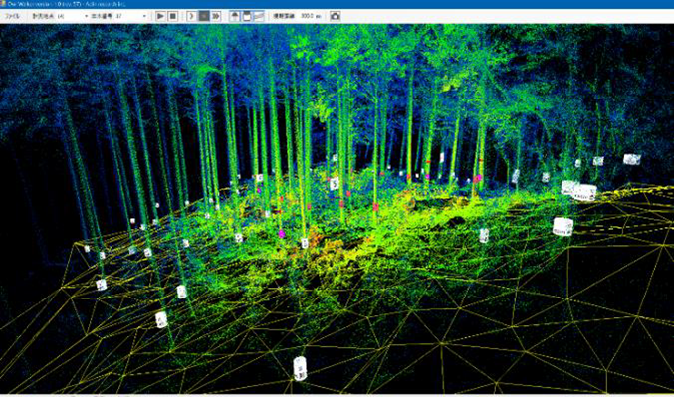
Task: Select the white cylinder marker at bottom center
Action: coord(300,368)
